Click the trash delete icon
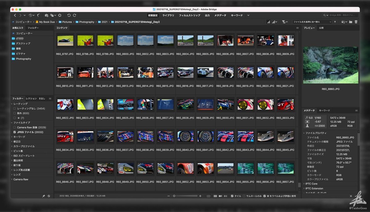The image size is (370, 212). point(356,22)
